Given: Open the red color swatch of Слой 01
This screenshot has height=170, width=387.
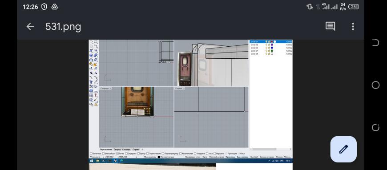Looking at the screenshot, I should pos(272,42).
